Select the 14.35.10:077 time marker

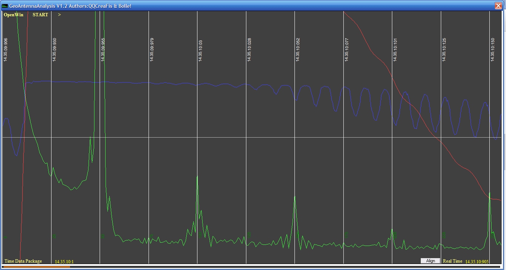[x=347, y=50]
